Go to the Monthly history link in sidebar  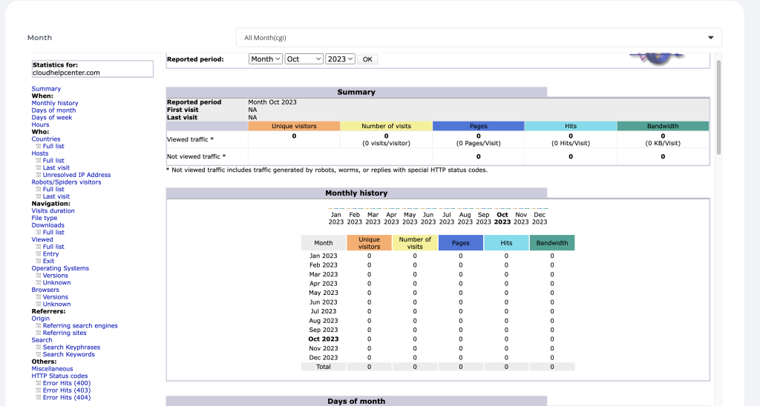point(54,103)
